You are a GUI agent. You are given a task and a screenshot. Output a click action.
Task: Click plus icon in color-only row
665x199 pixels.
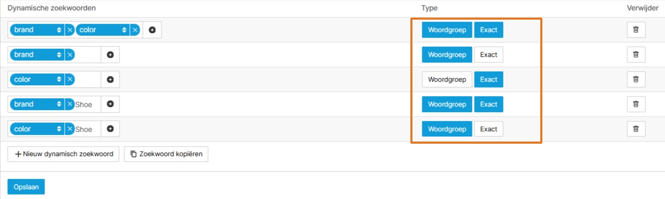[x=110, y=80]
